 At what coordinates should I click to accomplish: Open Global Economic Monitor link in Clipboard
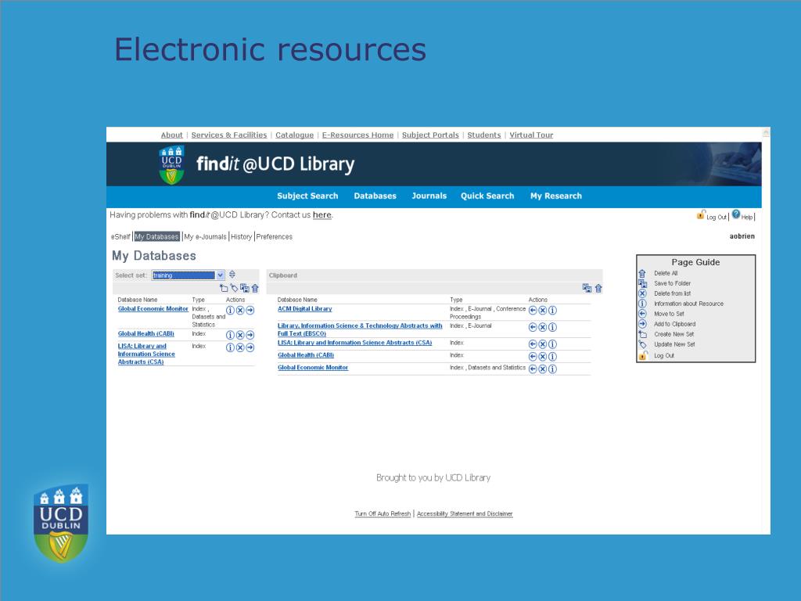313,368
